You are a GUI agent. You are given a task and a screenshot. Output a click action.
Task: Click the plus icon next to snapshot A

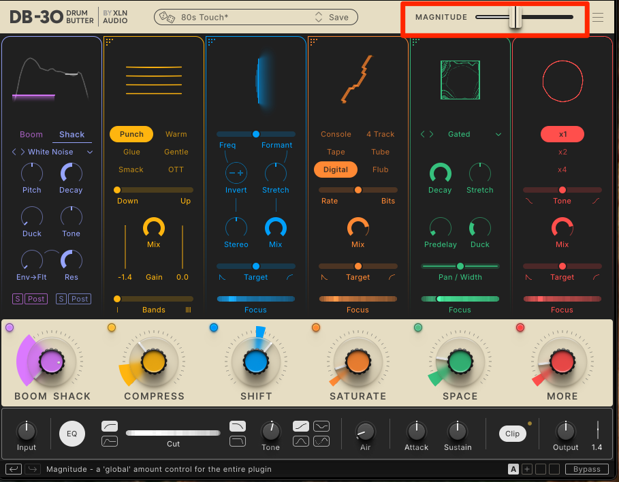[526, 469]
